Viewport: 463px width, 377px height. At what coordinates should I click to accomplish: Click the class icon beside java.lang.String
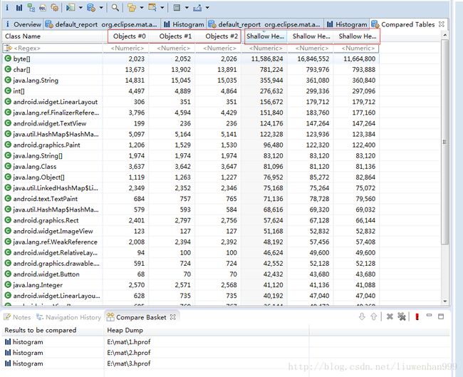8,80
